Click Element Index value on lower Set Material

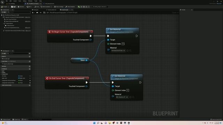pos(128,90)
